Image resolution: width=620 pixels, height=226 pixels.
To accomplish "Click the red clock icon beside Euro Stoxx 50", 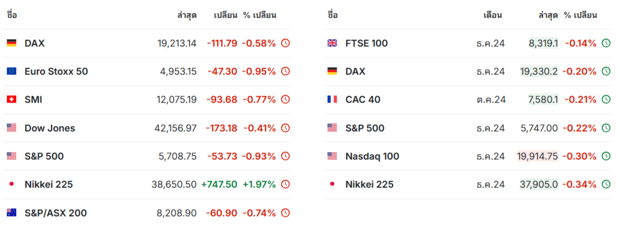I will pyautogui.click(x=285, y=71).
